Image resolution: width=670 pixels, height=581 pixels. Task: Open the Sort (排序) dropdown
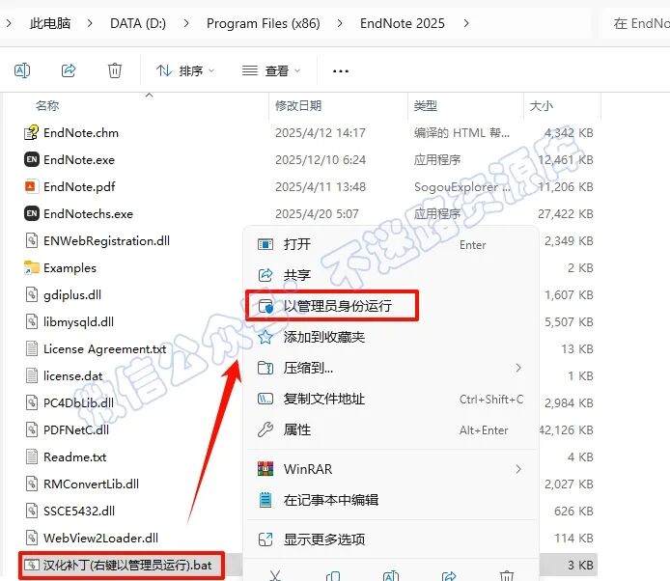point(185,70)
